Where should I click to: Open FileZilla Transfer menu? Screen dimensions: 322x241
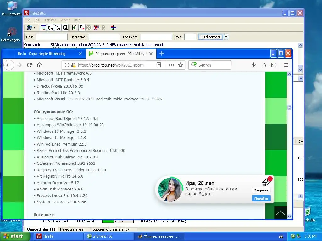49,20
